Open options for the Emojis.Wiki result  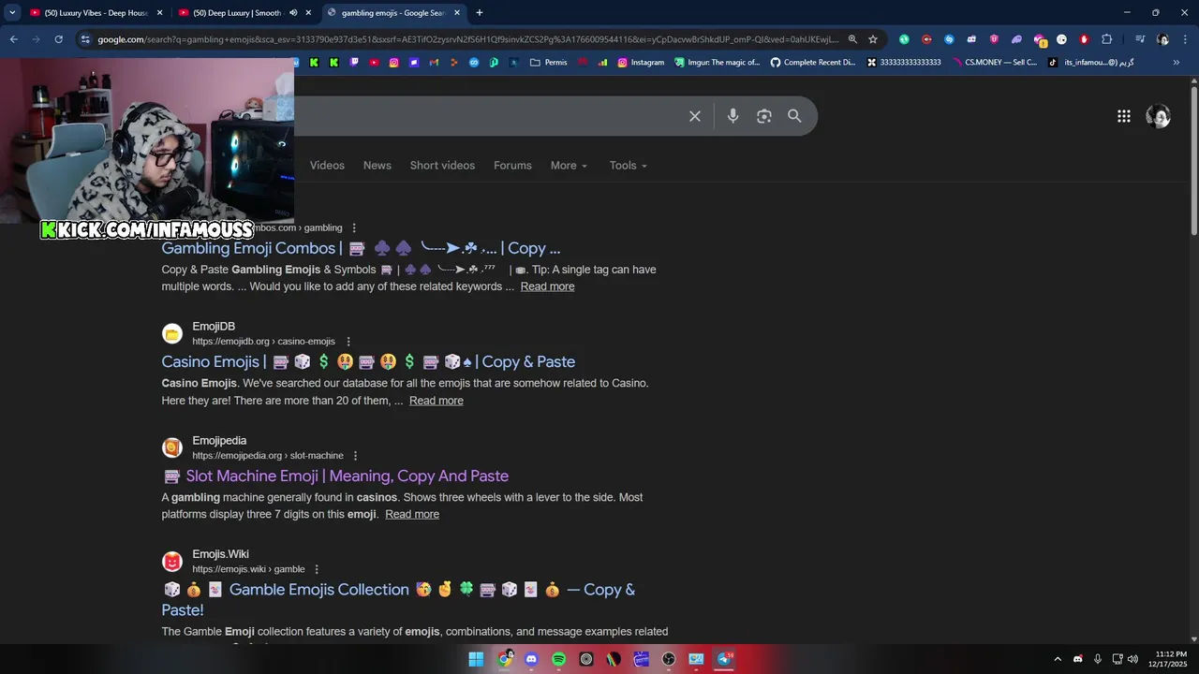click(x=317, y=569)
